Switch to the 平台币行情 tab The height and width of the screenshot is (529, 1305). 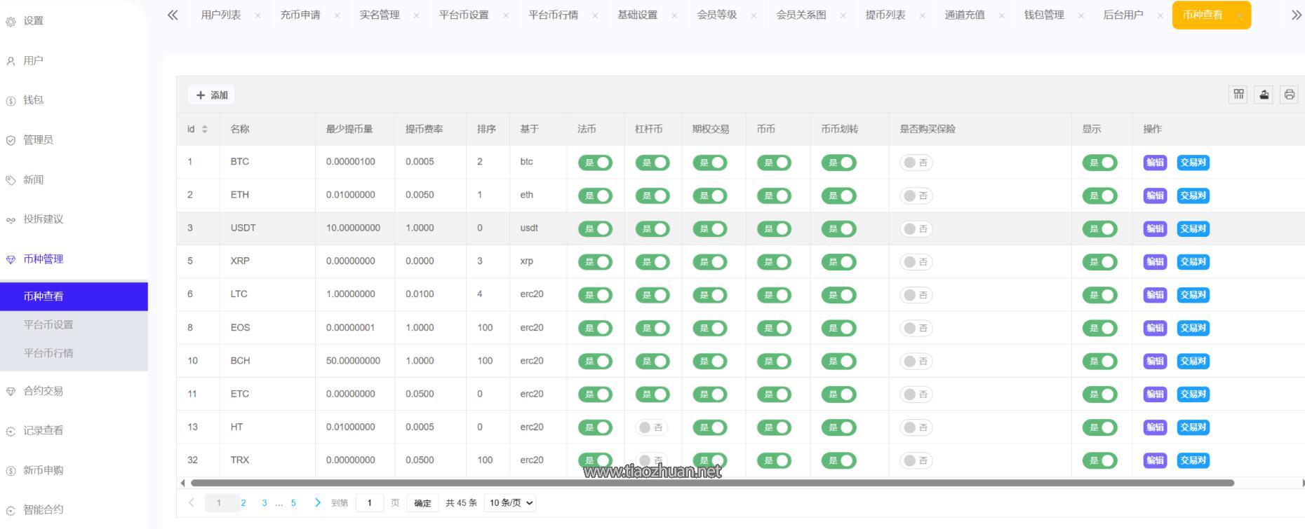(553, 15)
